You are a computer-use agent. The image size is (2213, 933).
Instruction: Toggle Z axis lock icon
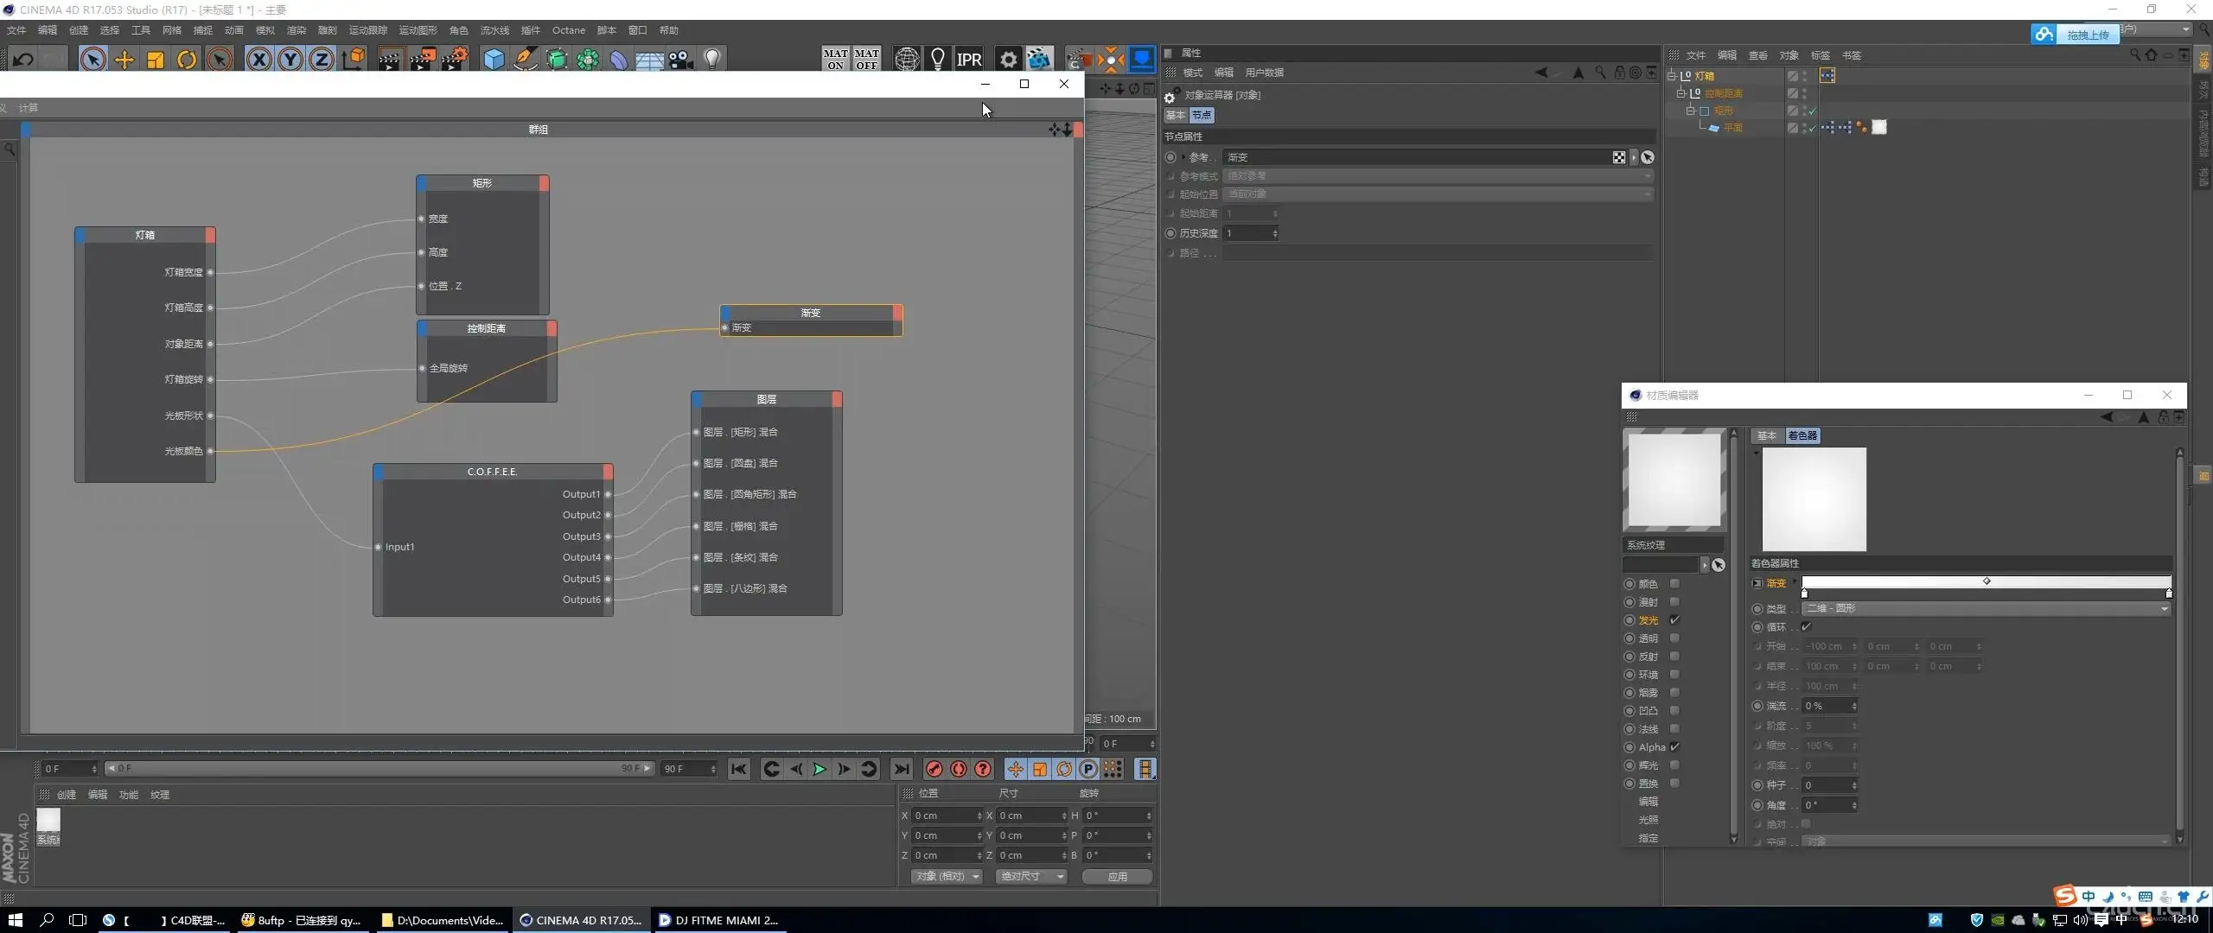[x=322, y=59]
